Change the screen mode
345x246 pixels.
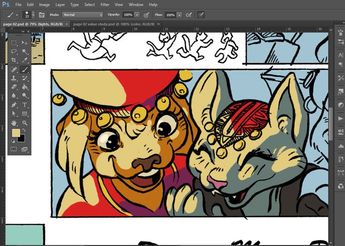(25, 149)
